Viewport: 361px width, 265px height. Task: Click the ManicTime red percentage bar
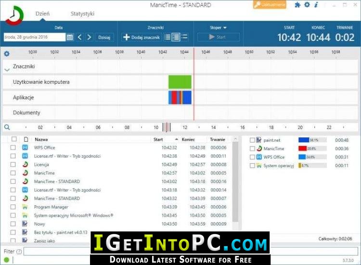[x=303, y=148]
